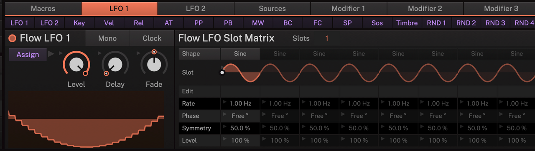Click the small triangle above the Fade knob

tap(138, 53)
